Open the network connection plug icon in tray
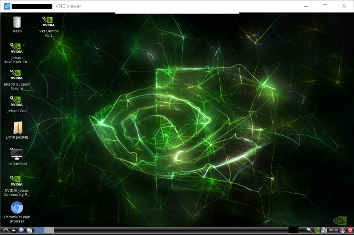The height and width of the screenshot is (235, 354). [309, 230]
